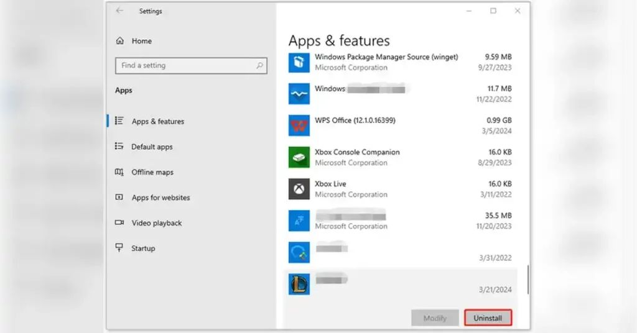The height and width of the screenshot is (333, 637).
Task: Select the Windows Package Manager Source app icon
Action: (299, 63)
